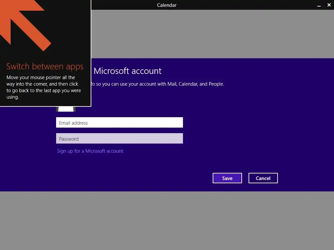Click the 'Switch between apps' tip heading
The height and width of the screenshot is (250, 334).
(45, 66)
